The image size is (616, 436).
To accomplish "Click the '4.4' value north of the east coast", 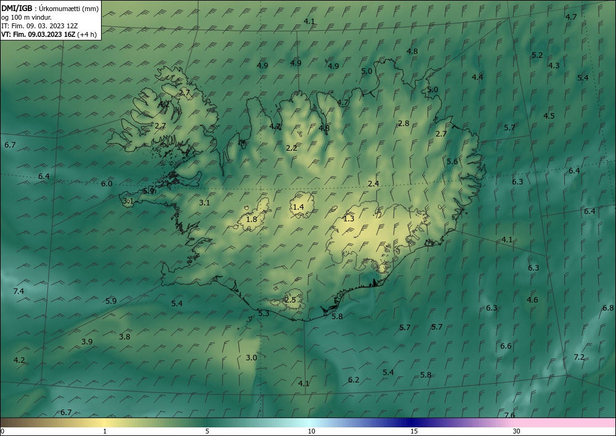I will click(x=477, y=77).
